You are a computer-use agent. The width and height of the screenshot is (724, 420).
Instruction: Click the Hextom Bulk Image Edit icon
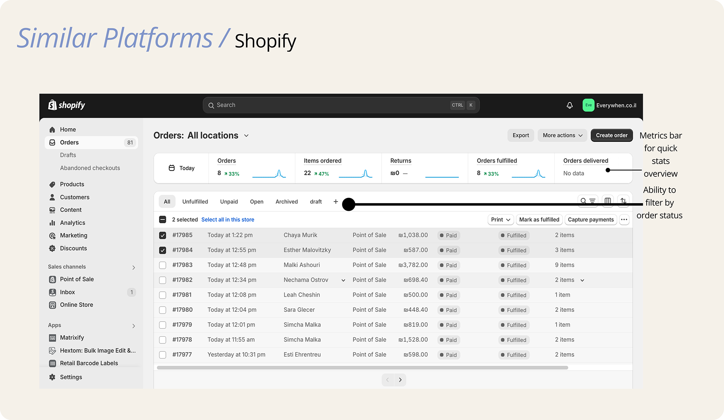tap(52, 351)
